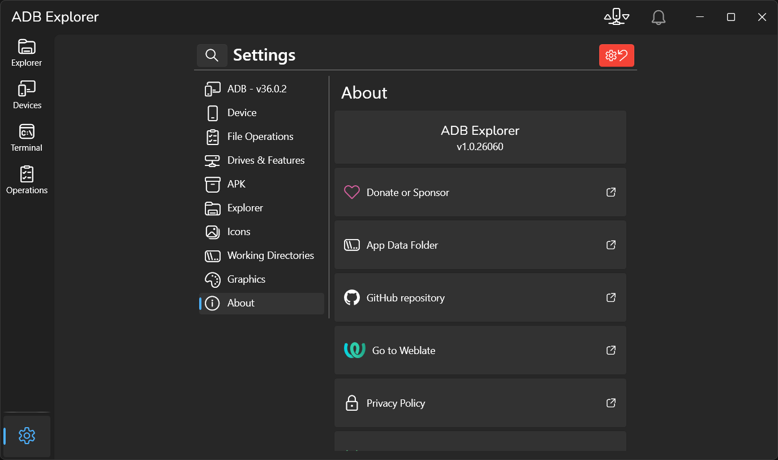Select the About settings category
Image resolution: width=778 pixels, height=460 pixels.
[x=261, y=303]
